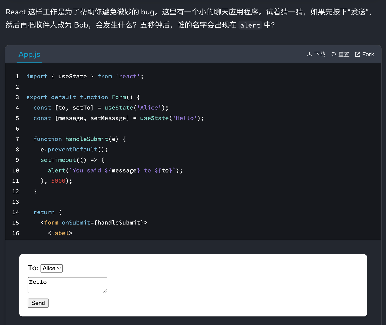
Task: Click the download icon next to 下载
Action: point(309,54)
